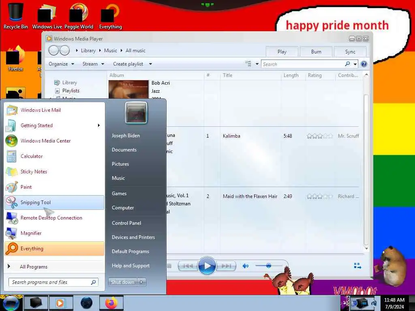Open view options dropdown arrow
Viewport: 415px width, 311px height.
(x=257, y=64)
